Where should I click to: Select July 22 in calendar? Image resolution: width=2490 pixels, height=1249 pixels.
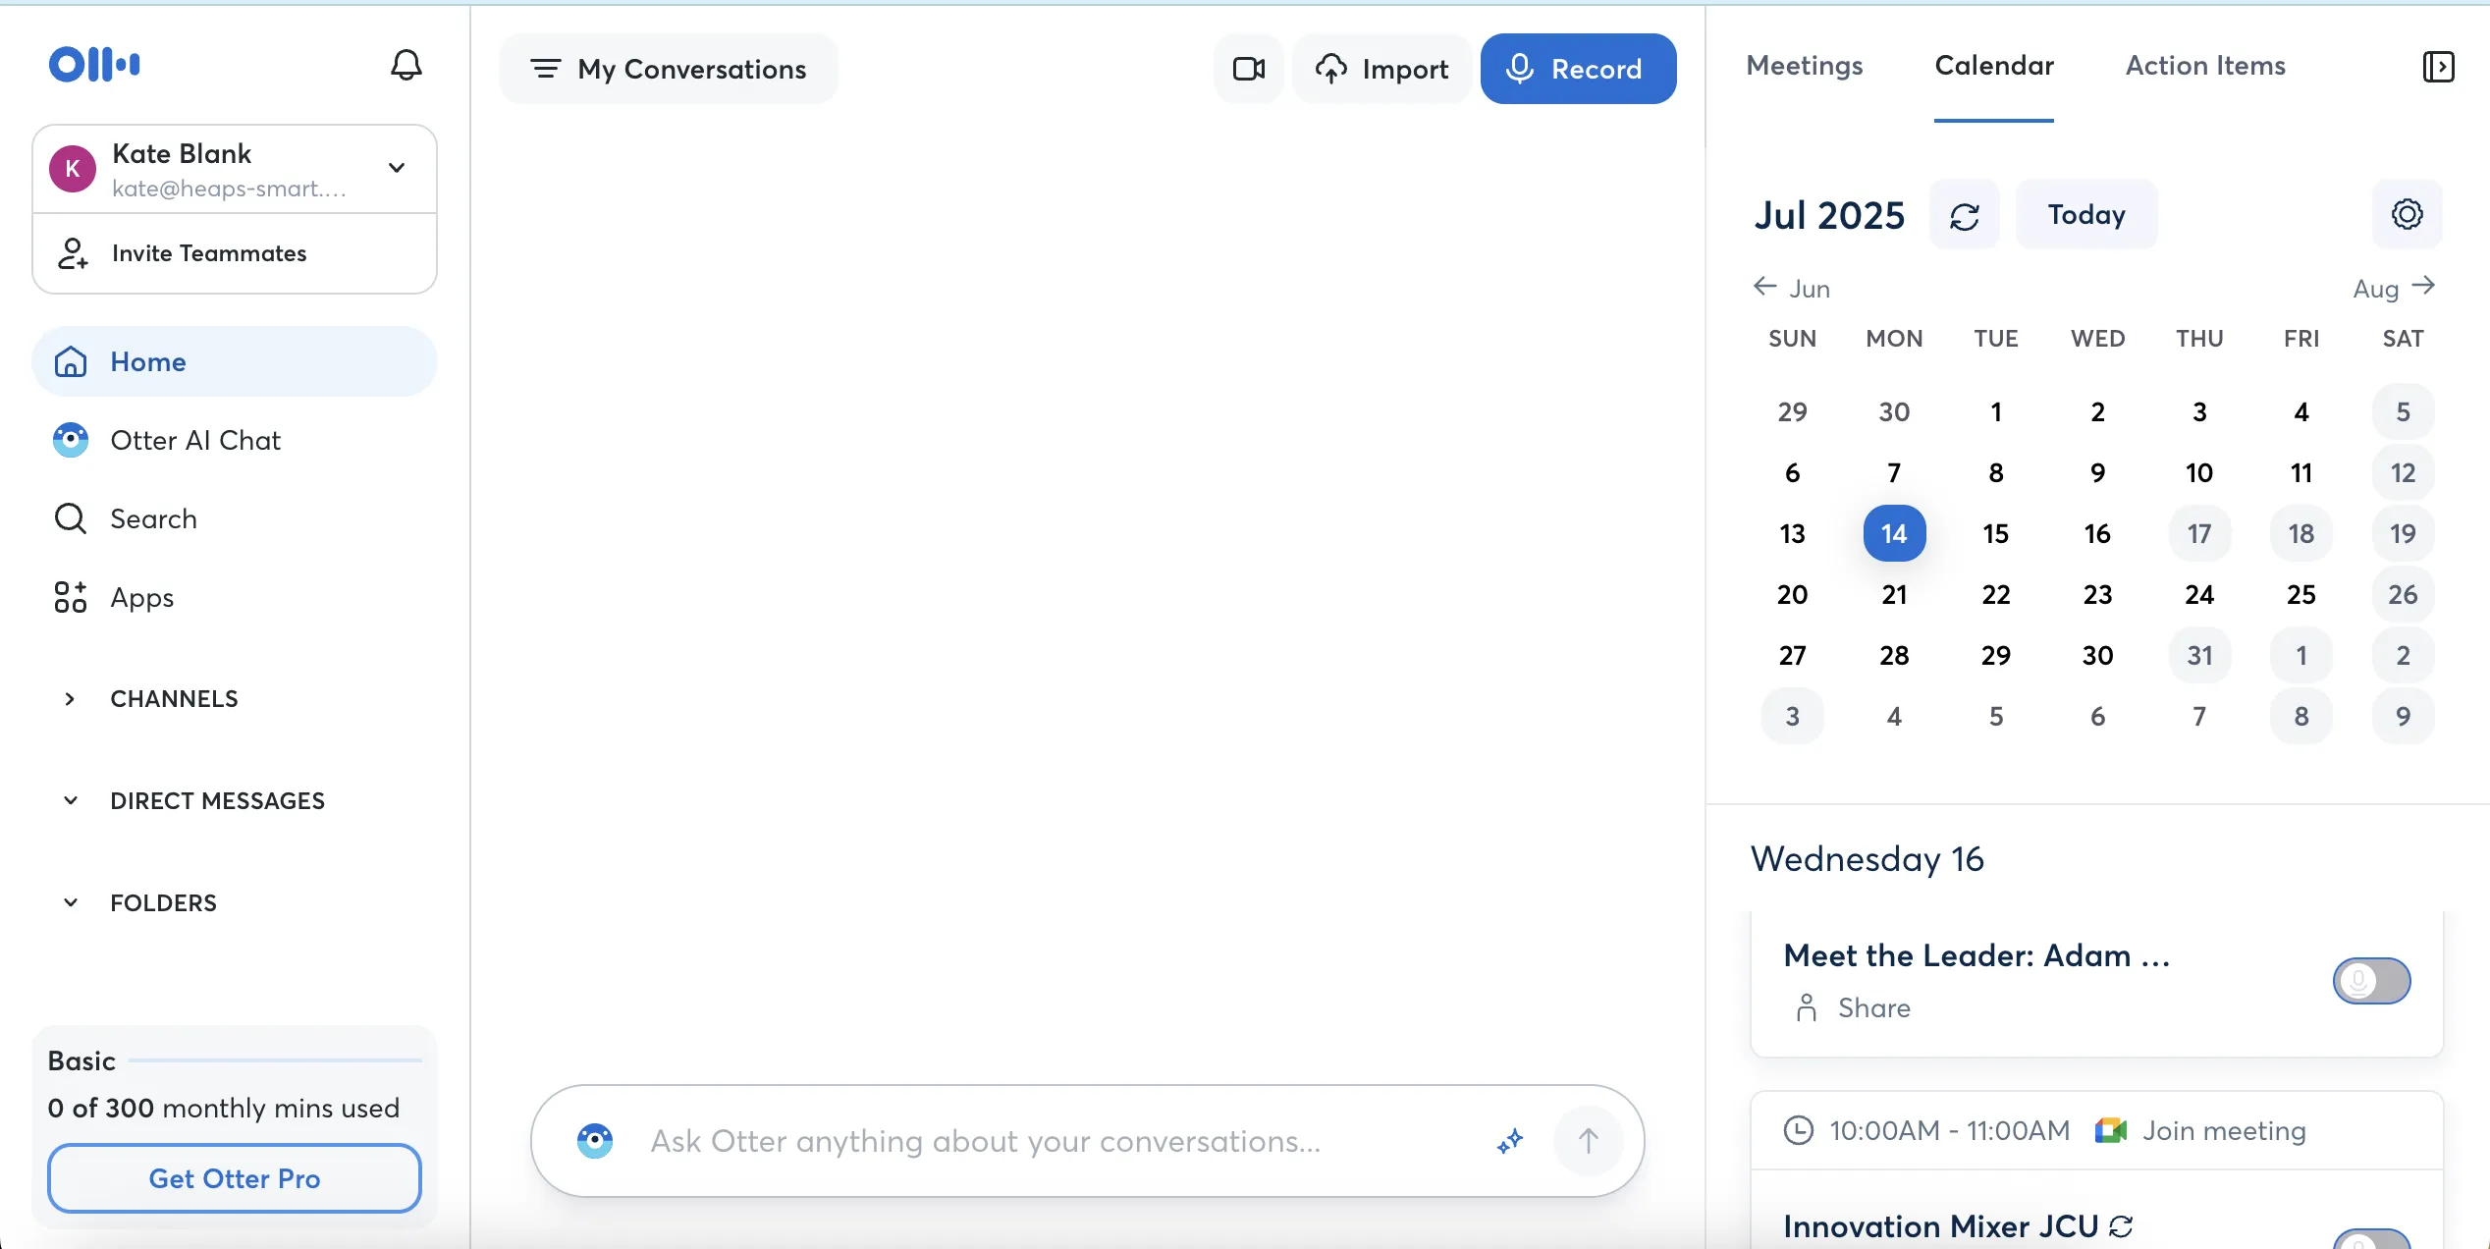[1996, 594]
